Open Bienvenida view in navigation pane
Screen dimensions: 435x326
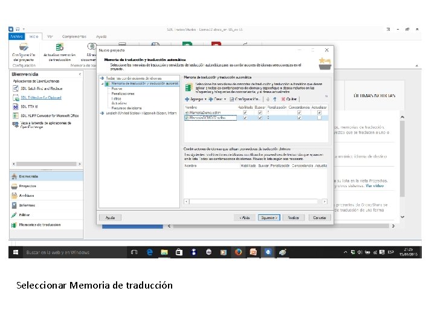click(47, 176)
